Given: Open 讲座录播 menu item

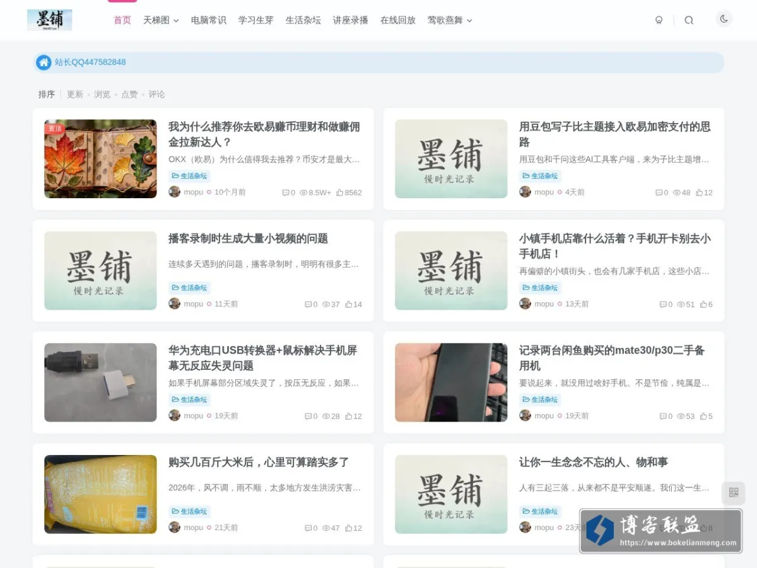Looking at the screenshot, I should tap(351, 20).
